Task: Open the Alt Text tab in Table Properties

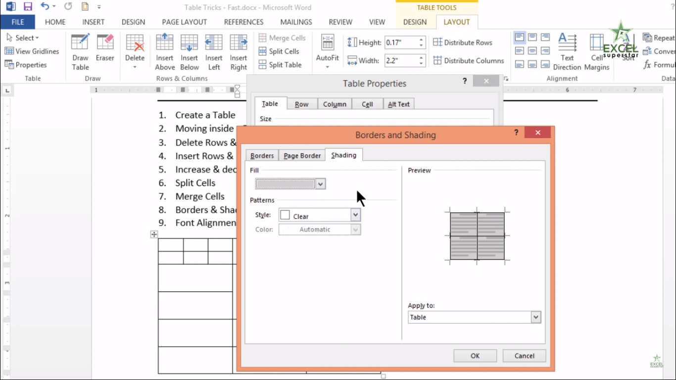Action: coord(399,104)
